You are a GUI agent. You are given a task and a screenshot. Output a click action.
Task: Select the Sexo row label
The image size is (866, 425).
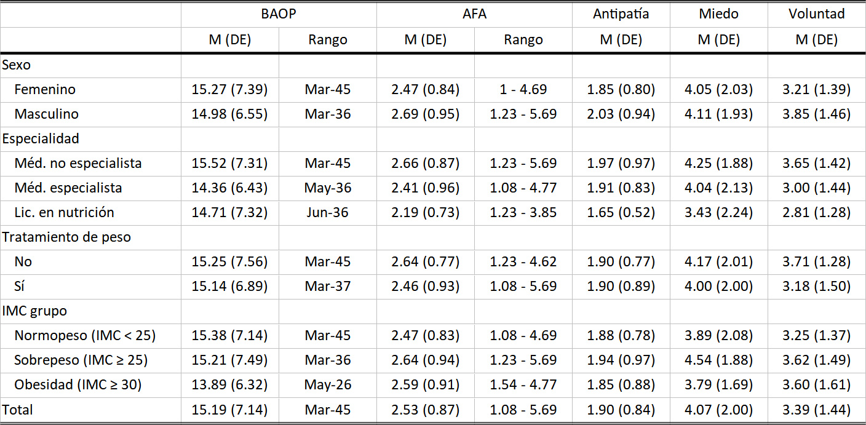tap(17, 65)
